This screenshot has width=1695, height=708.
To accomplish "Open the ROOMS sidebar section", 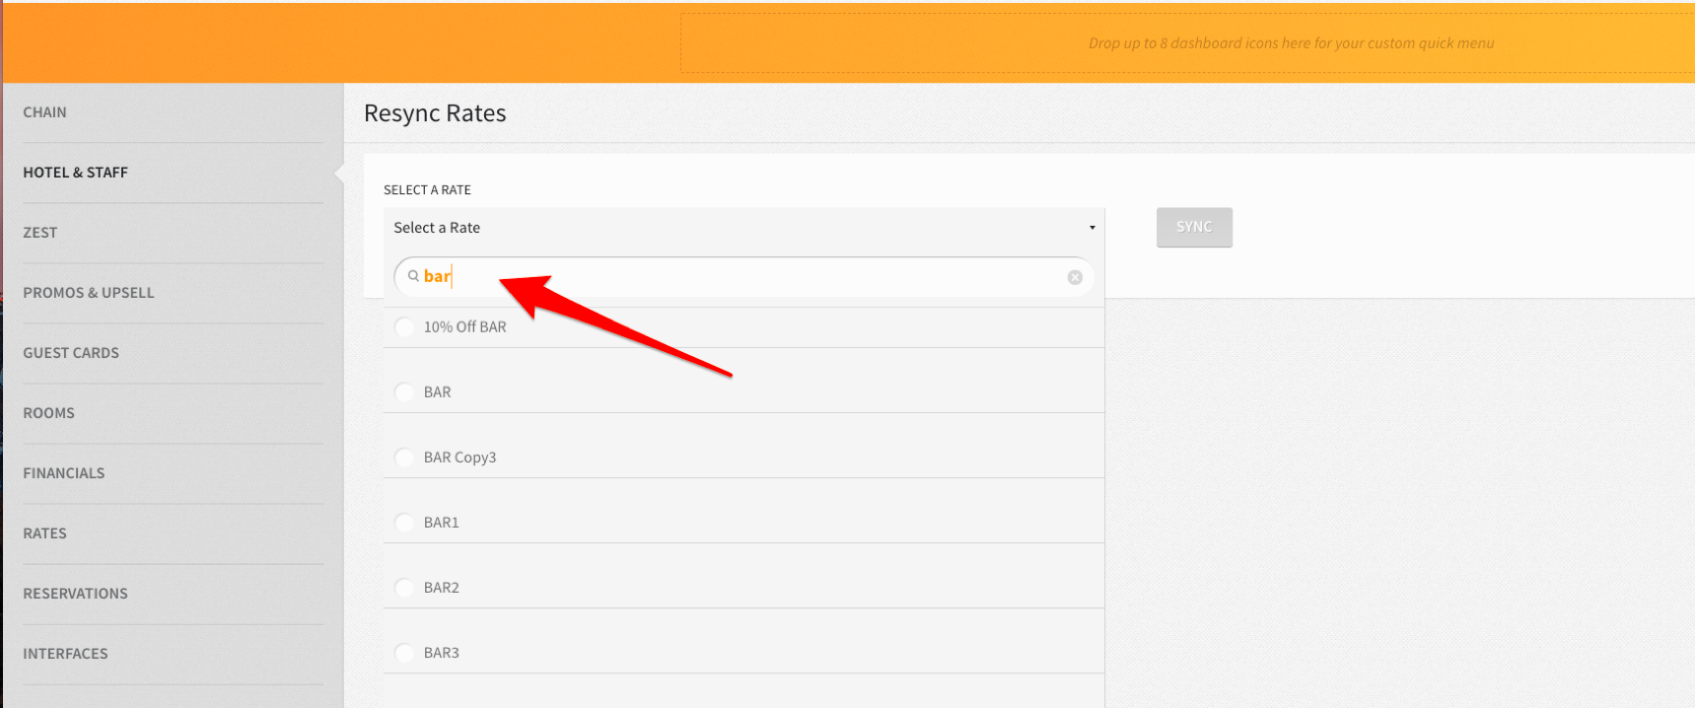I will coord(49,413).
